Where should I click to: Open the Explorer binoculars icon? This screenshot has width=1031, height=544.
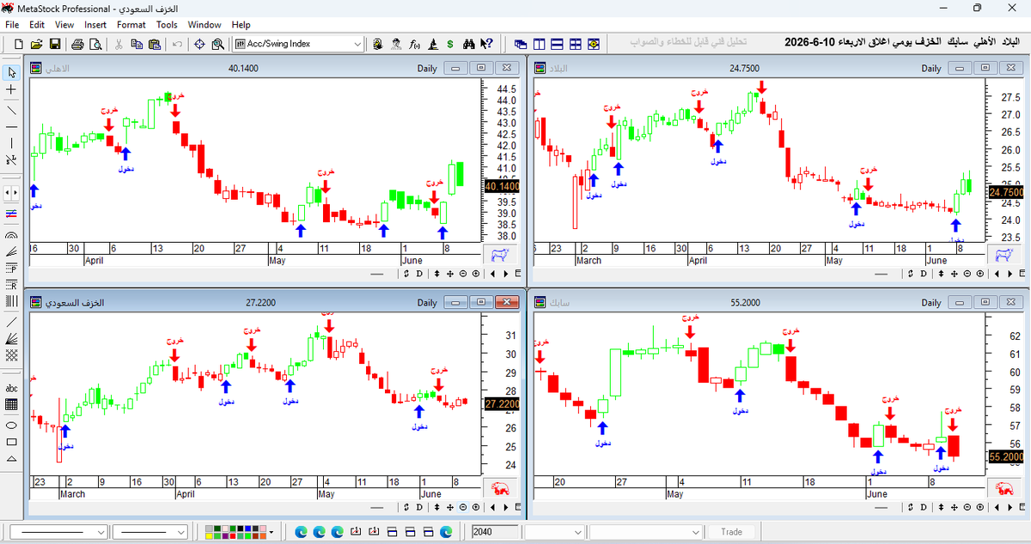pos(468,44)
